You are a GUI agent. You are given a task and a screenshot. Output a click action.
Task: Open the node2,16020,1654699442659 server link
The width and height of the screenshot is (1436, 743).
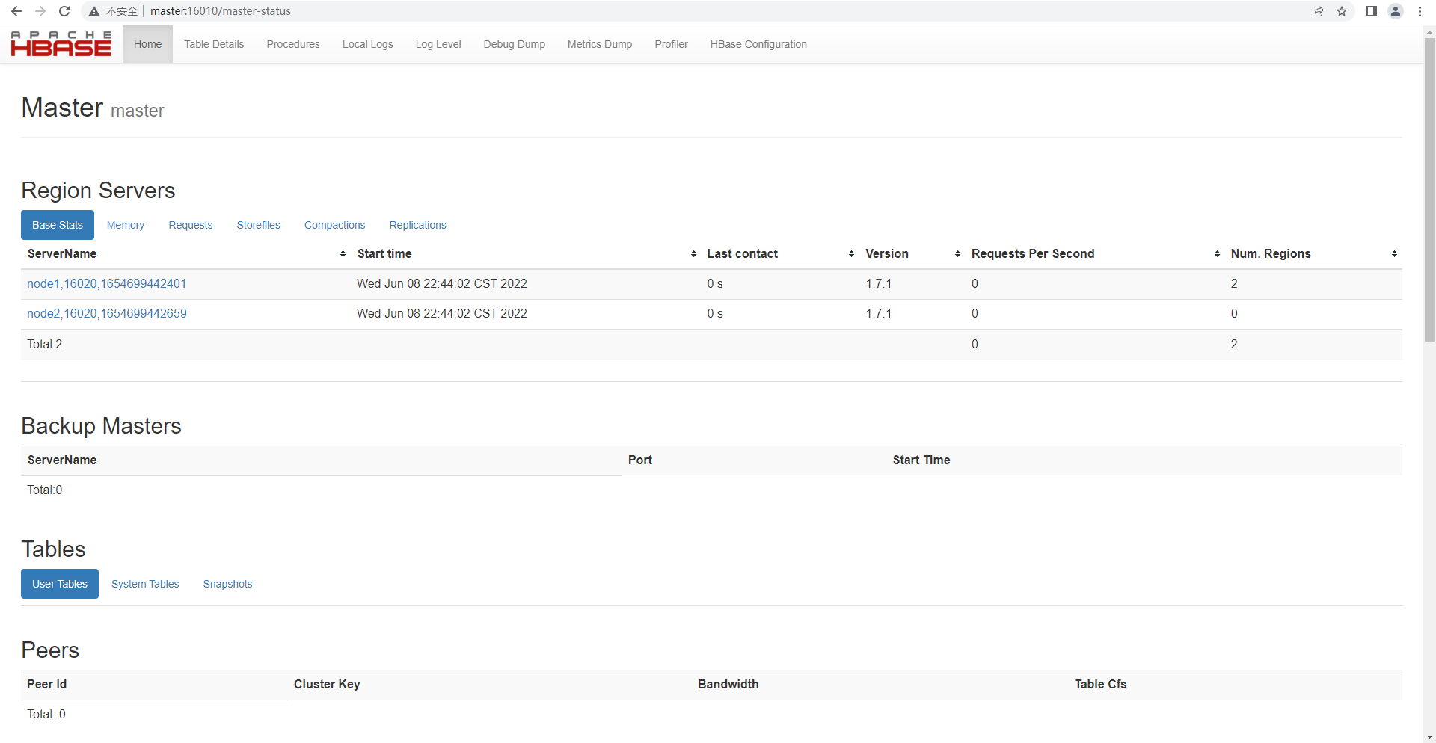pos(107,313)
